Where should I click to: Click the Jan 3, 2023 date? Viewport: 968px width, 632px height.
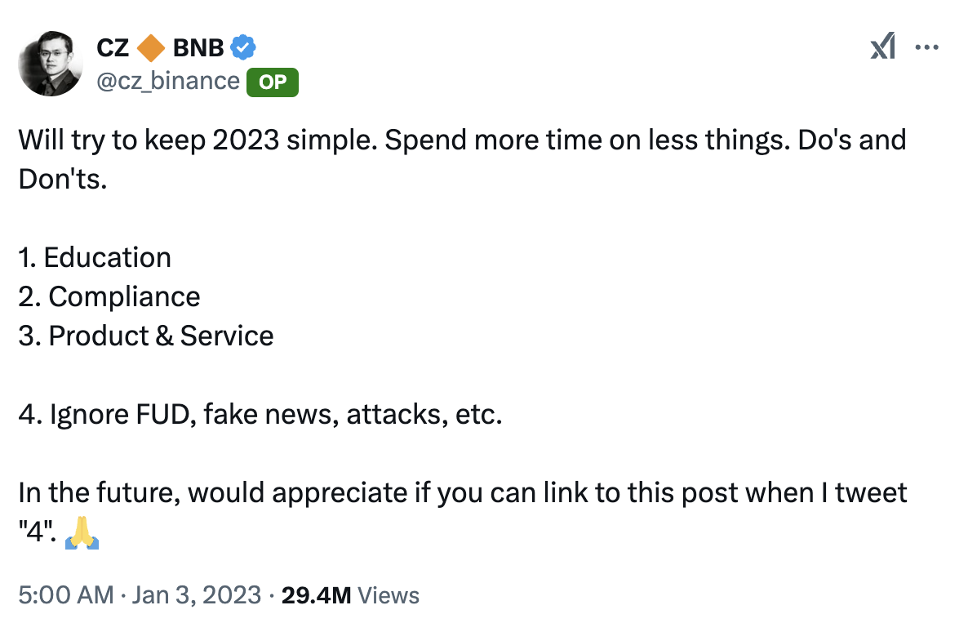[x=197, y=595]
